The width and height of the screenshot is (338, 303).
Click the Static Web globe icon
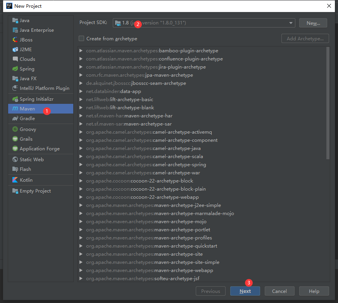(x=15, y=160)
